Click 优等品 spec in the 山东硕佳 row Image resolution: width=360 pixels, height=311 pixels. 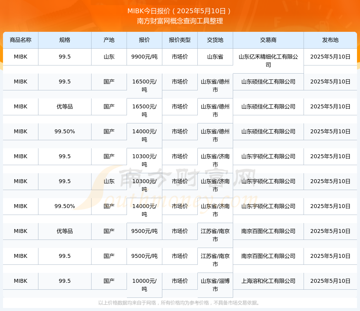(x=65, y=107)
